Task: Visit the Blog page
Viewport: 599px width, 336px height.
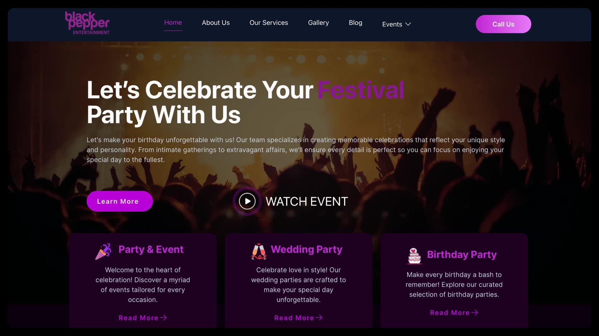Action: 355,22
